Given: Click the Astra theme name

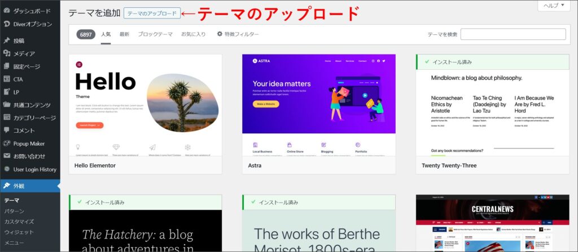Looking at the screenshot, I should (255, 165).
